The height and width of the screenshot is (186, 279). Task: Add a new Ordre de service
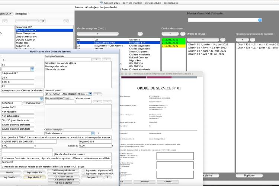203,40
